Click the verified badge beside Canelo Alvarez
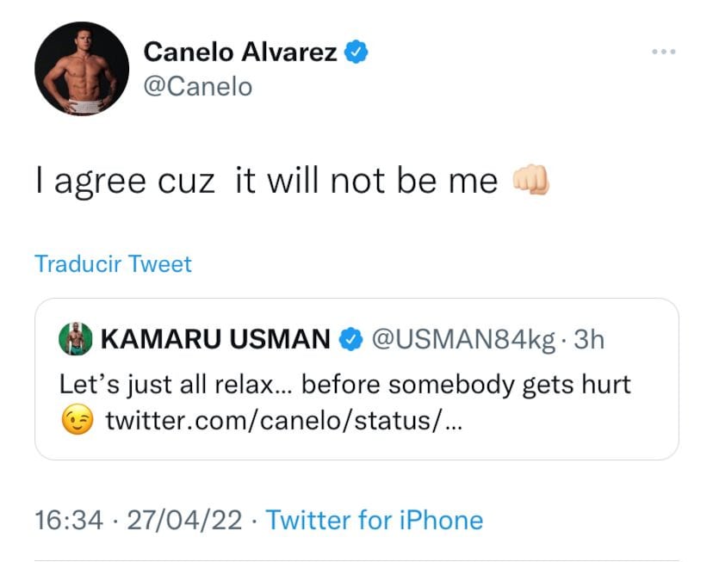 pos(357,52)
